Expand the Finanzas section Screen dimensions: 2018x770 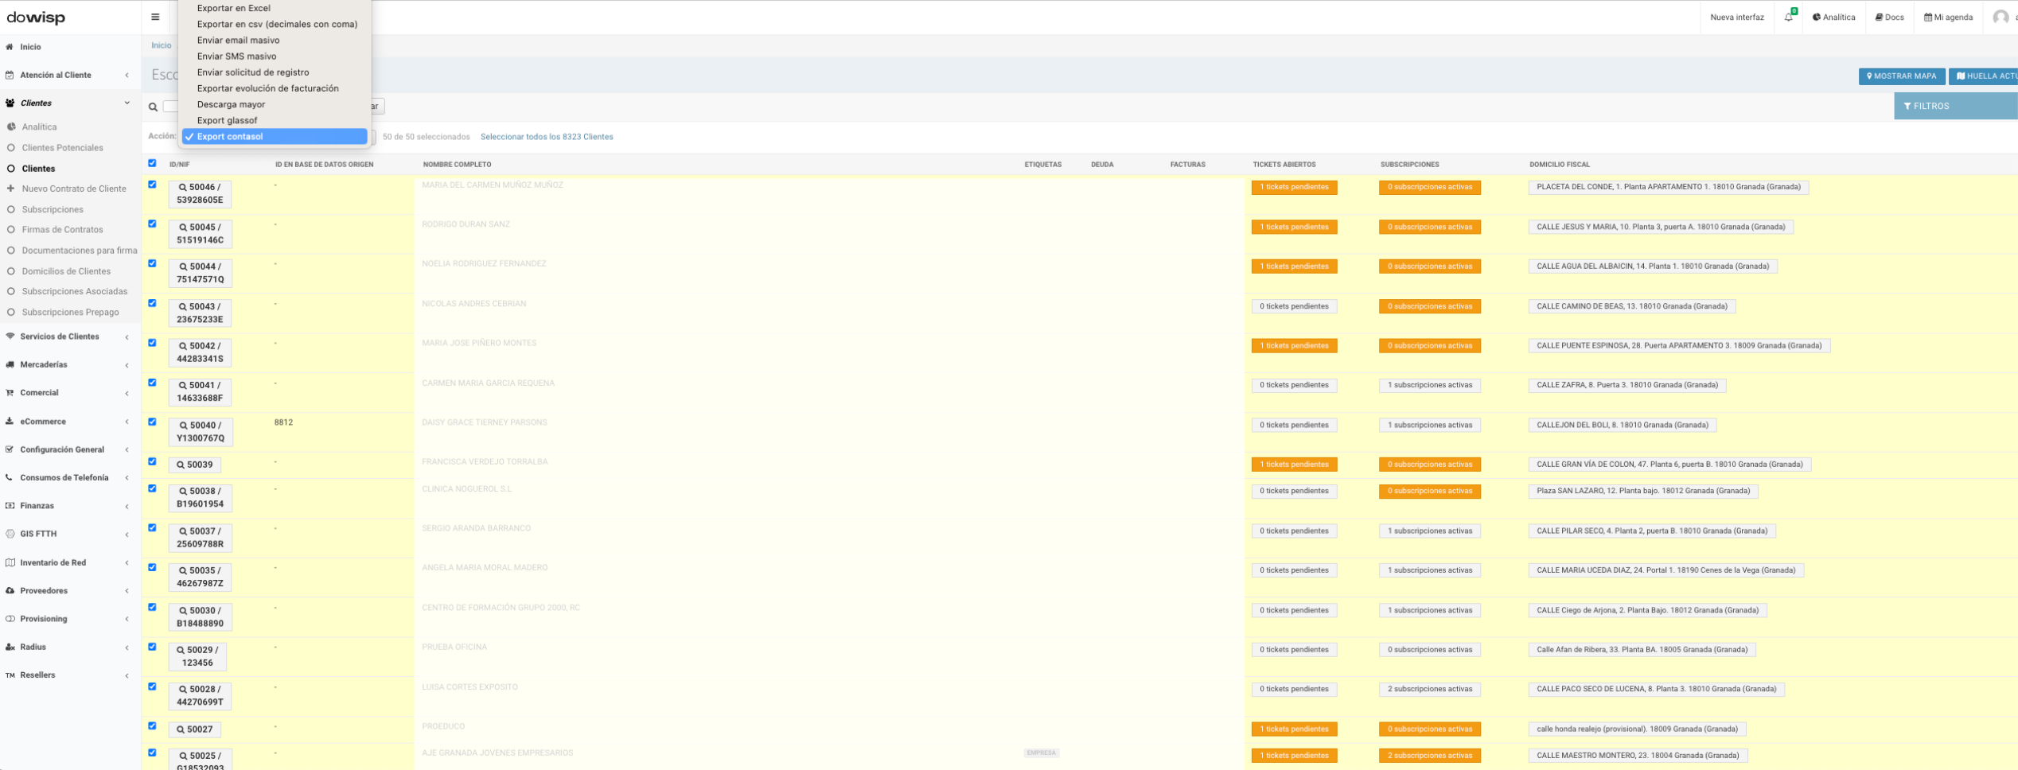[x=68, y=506]
